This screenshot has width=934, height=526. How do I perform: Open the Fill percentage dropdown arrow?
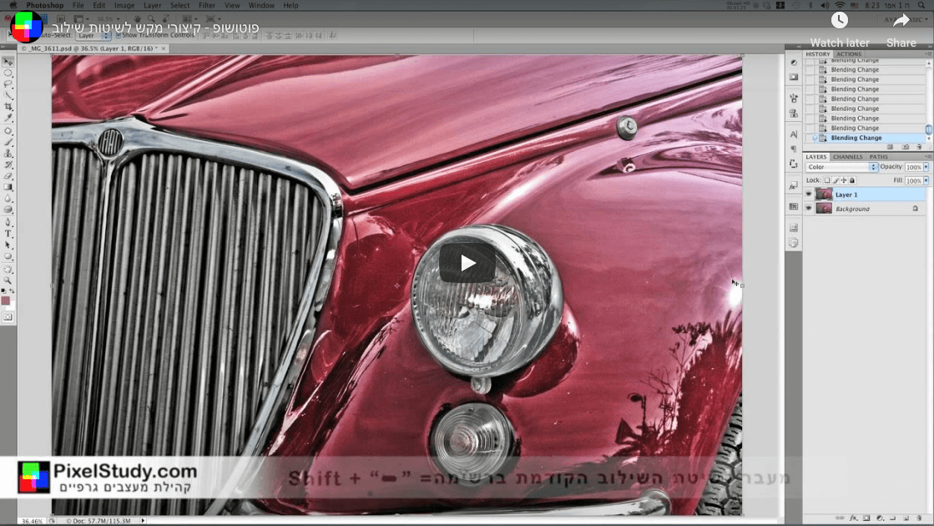point(926,180)
